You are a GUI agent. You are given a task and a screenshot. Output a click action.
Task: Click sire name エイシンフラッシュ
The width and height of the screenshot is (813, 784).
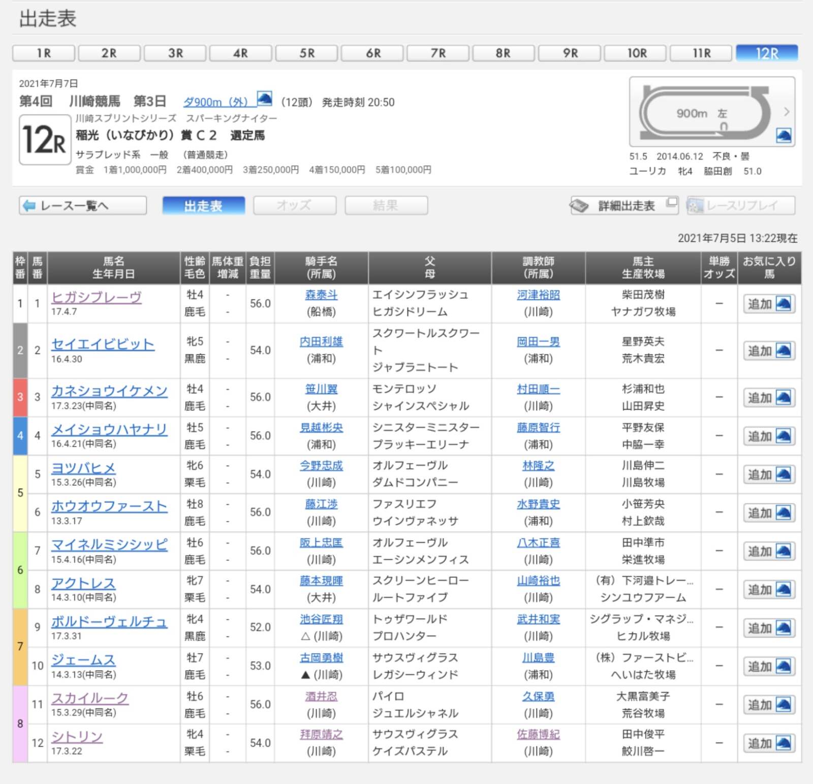pyautogui.click(x=421, y=295)
